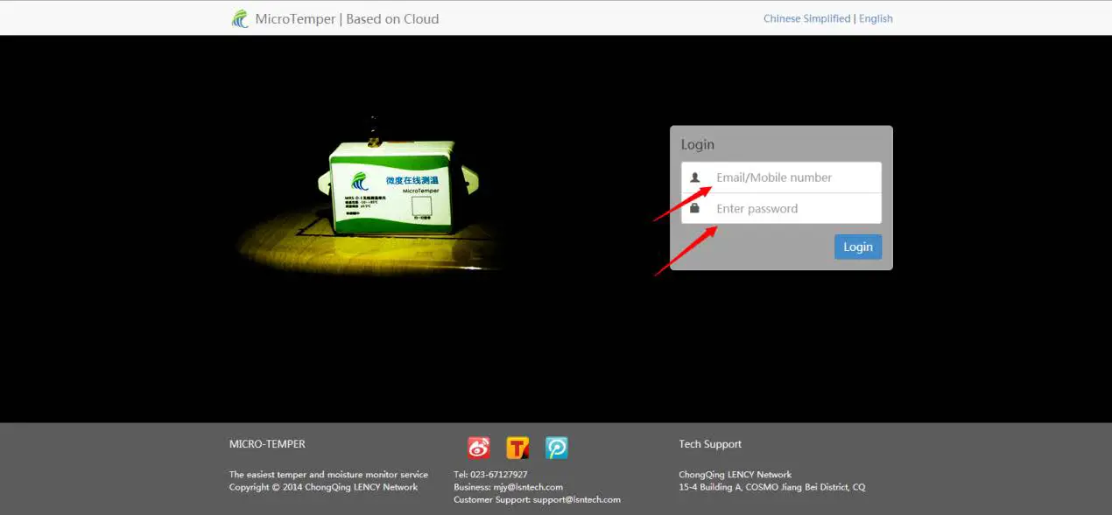Viewport: 1112px width, 515px height.
Task: Click the MicroTemper leaf logo icon
Action: [x=240, y=18]
